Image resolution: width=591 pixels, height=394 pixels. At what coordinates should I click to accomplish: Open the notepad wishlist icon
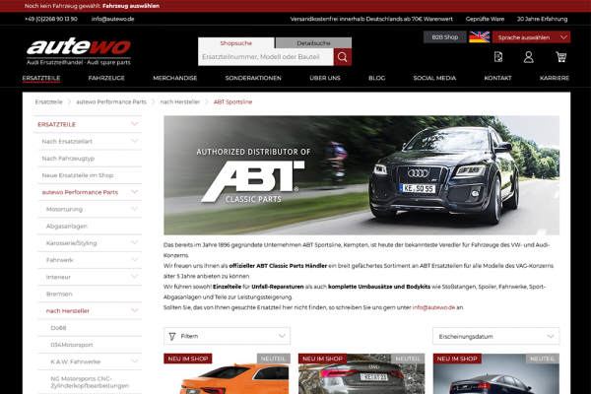(498, 57)
